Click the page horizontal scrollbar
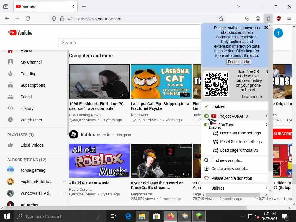The image size is (296, 222). tap(125, 208)
